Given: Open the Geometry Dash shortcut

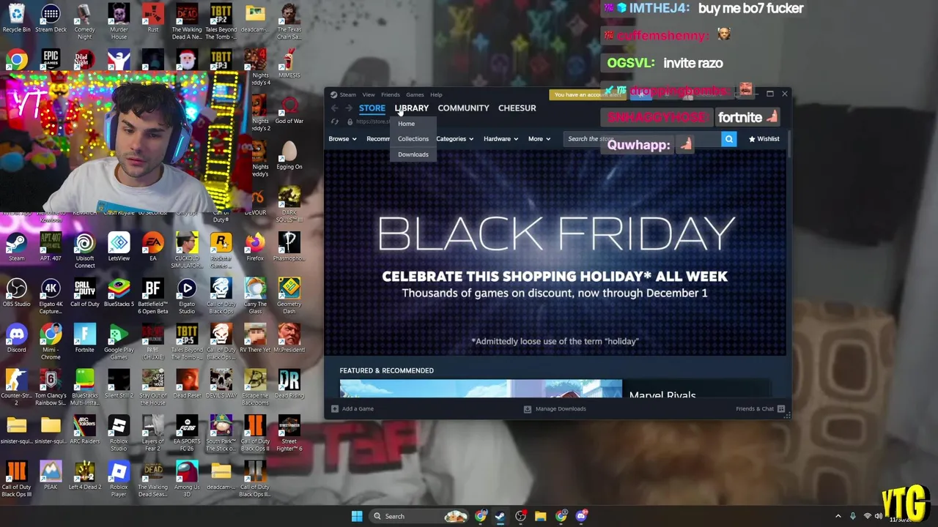Looking at the screenshot, I should click(289, 296).
